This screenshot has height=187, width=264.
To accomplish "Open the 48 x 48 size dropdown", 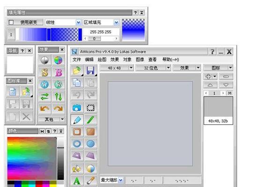I will tap(117, 68).
